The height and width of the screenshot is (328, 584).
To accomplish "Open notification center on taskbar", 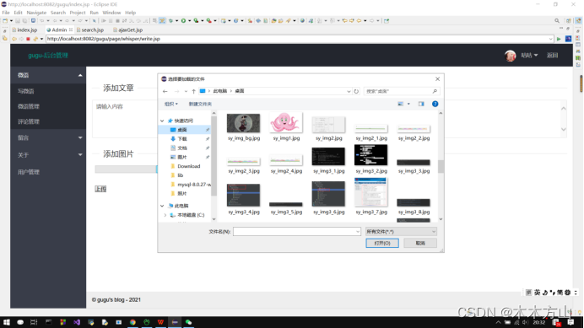I will point(570,322).
